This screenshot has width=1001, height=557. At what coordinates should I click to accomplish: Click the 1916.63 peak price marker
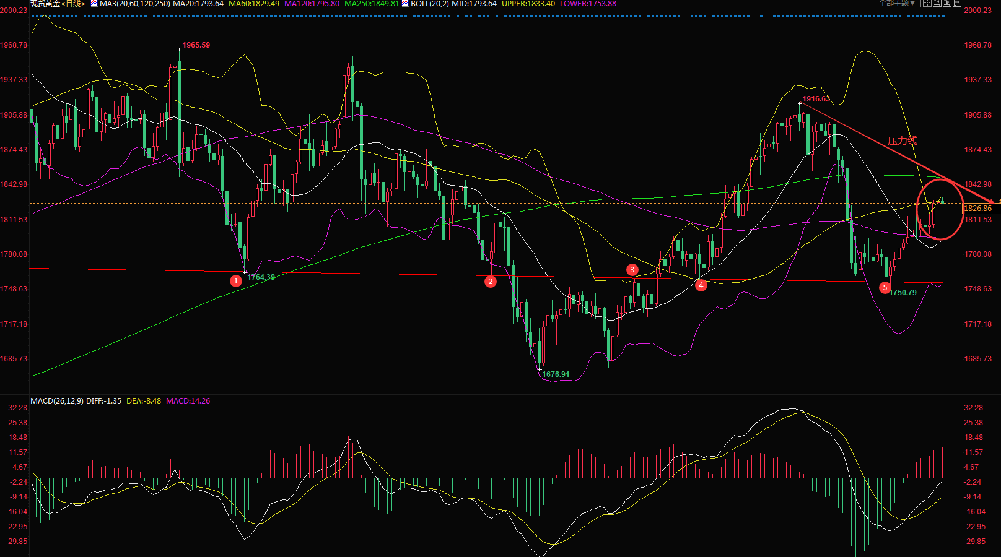(x=816, y=99)
